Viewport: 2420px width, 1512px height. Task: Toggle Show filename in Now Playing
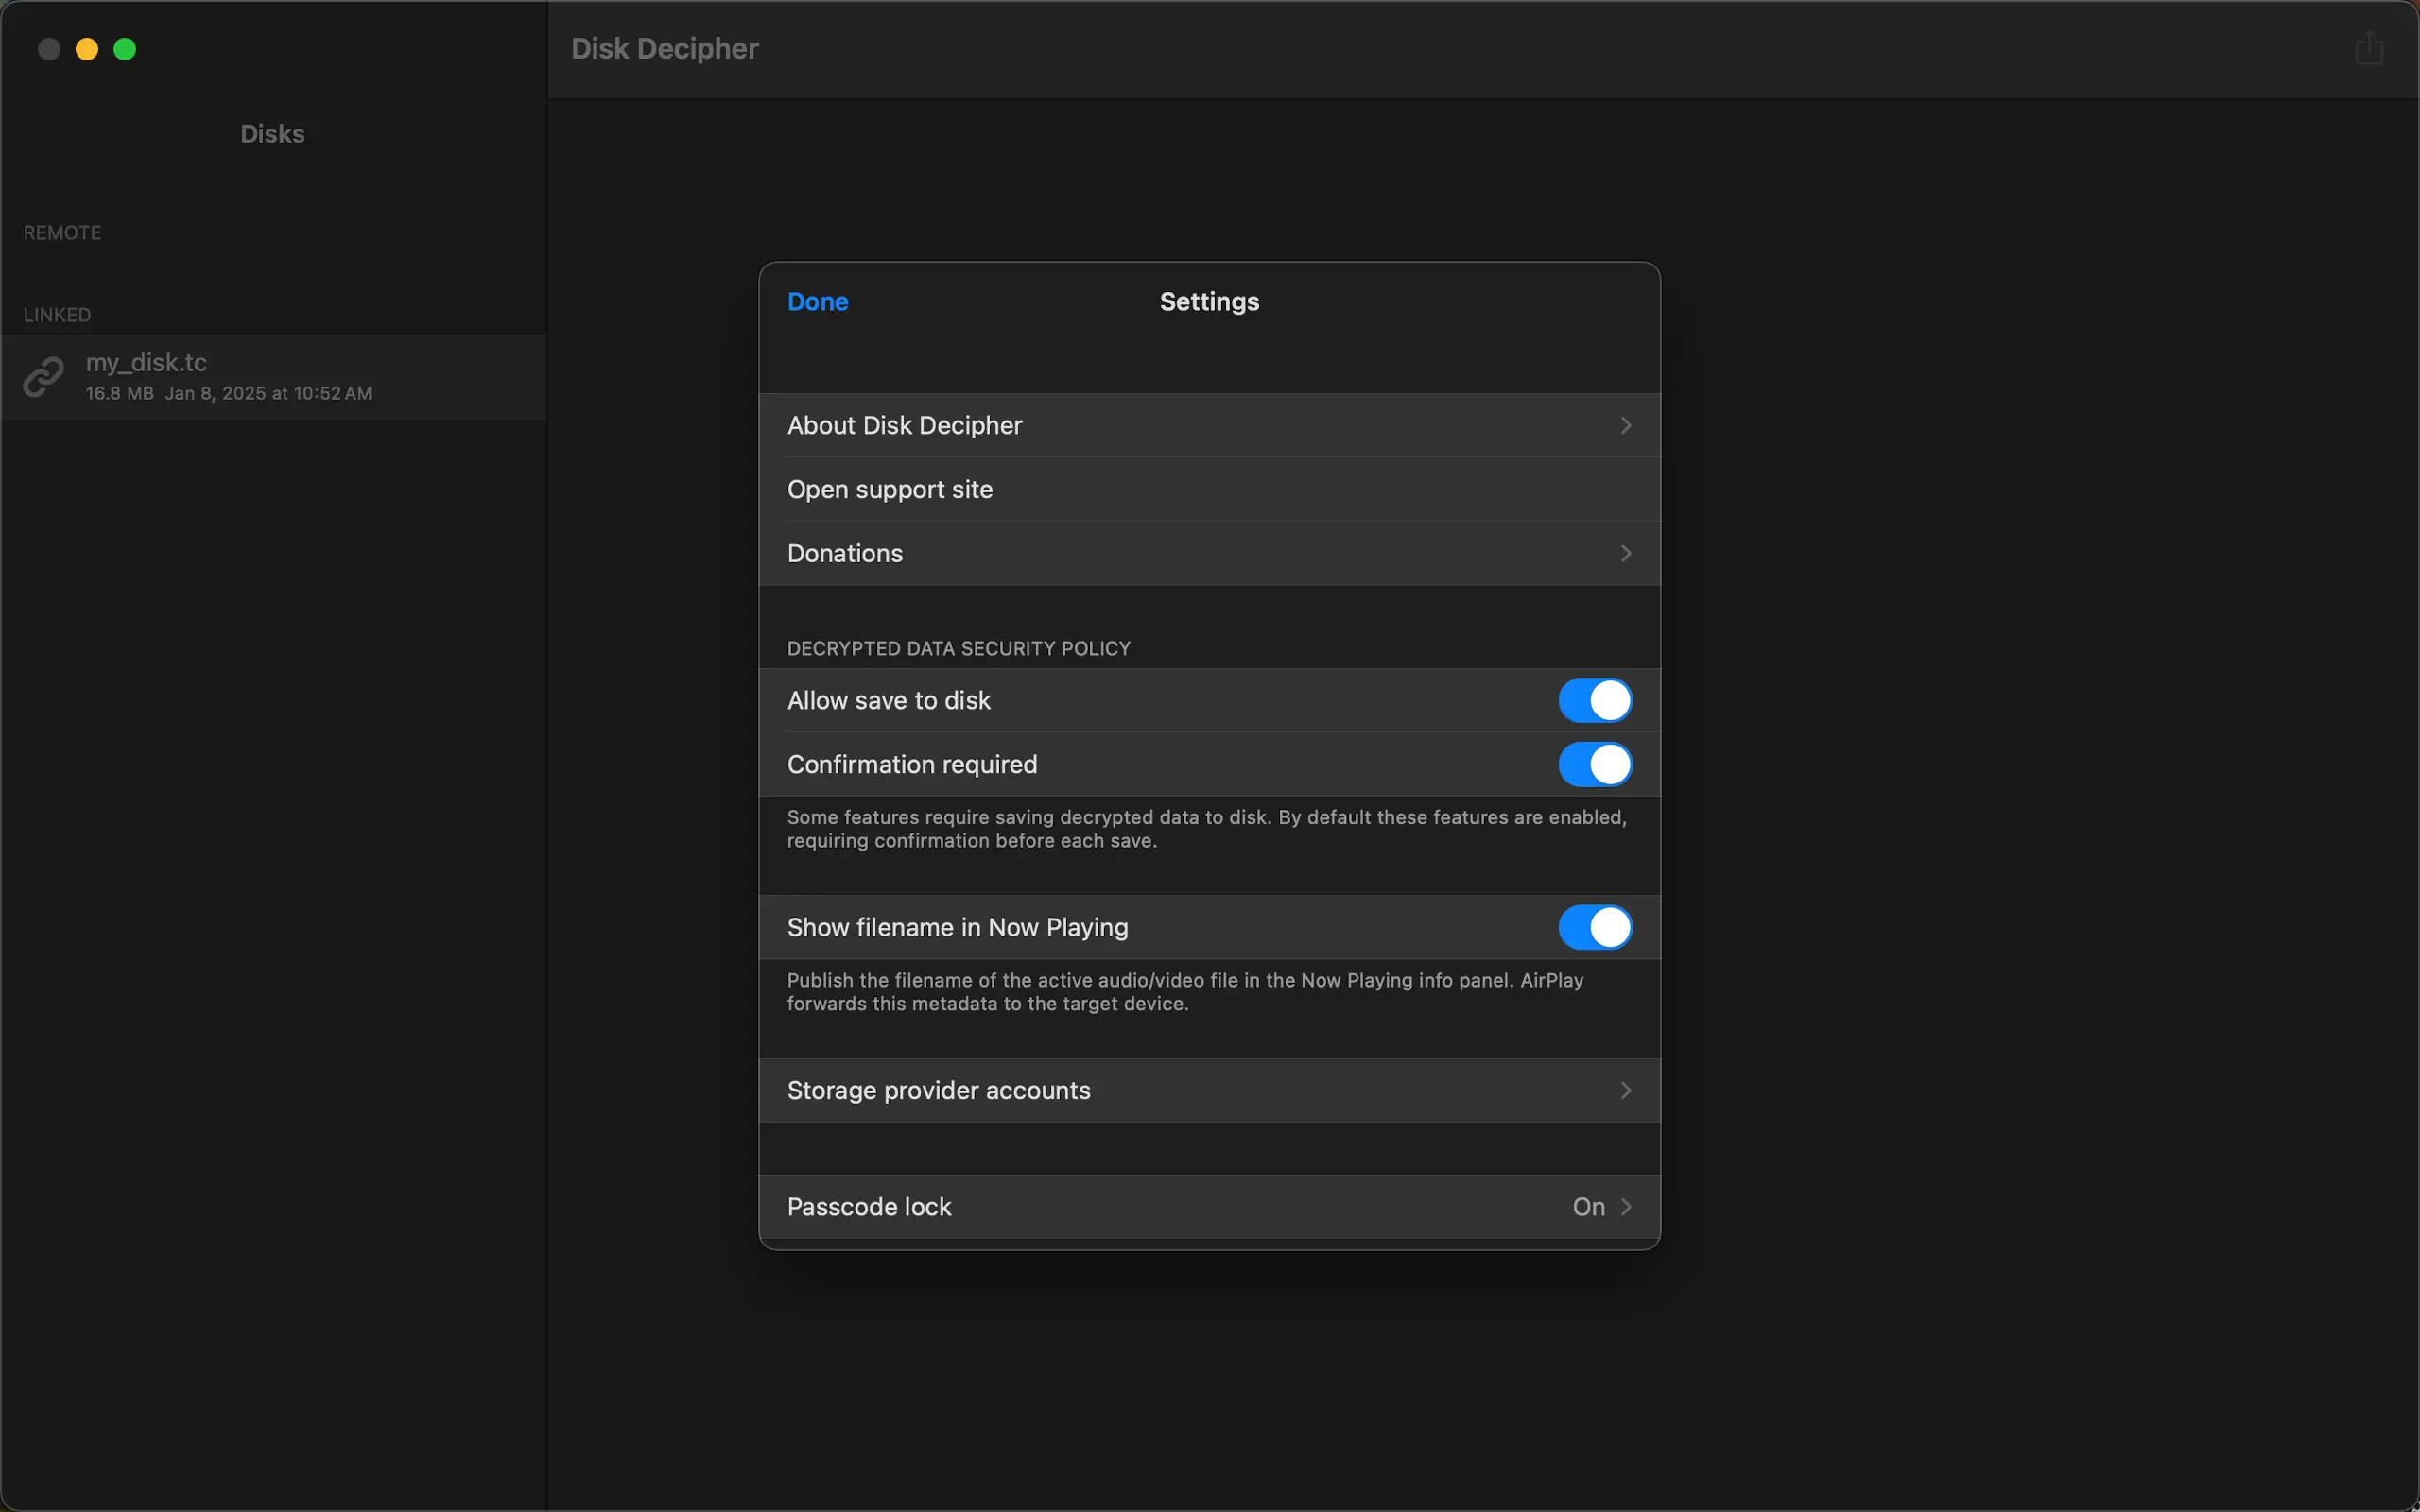tap(1594, 927)
